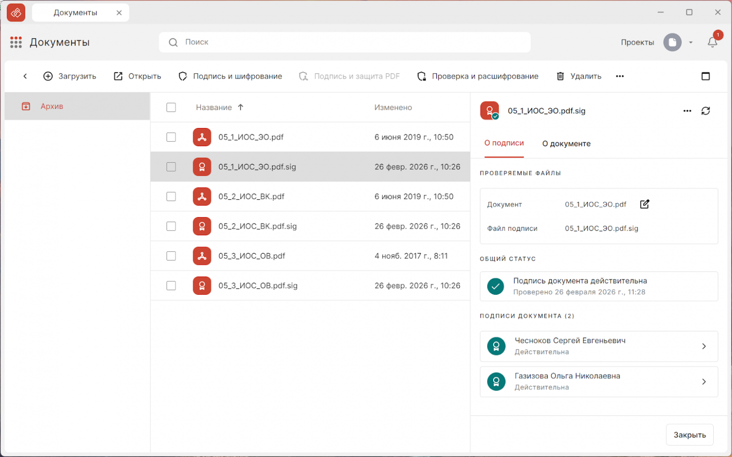Click the Загрузить upload button
Viewport: 732px width, 457px height.
tap(70, 76)
